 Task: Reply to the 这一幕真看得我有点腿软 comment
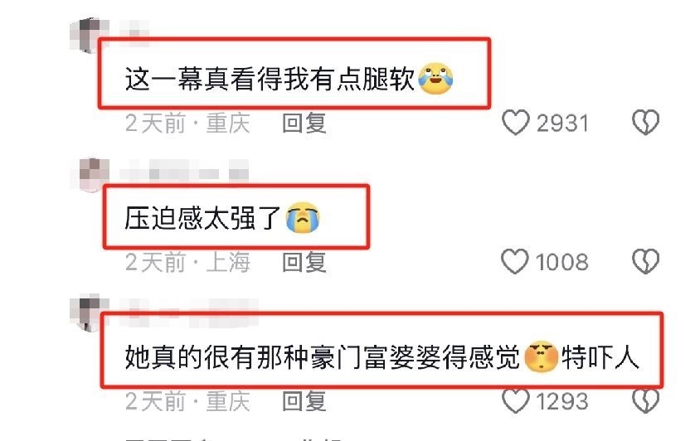(x=304, y=124)
